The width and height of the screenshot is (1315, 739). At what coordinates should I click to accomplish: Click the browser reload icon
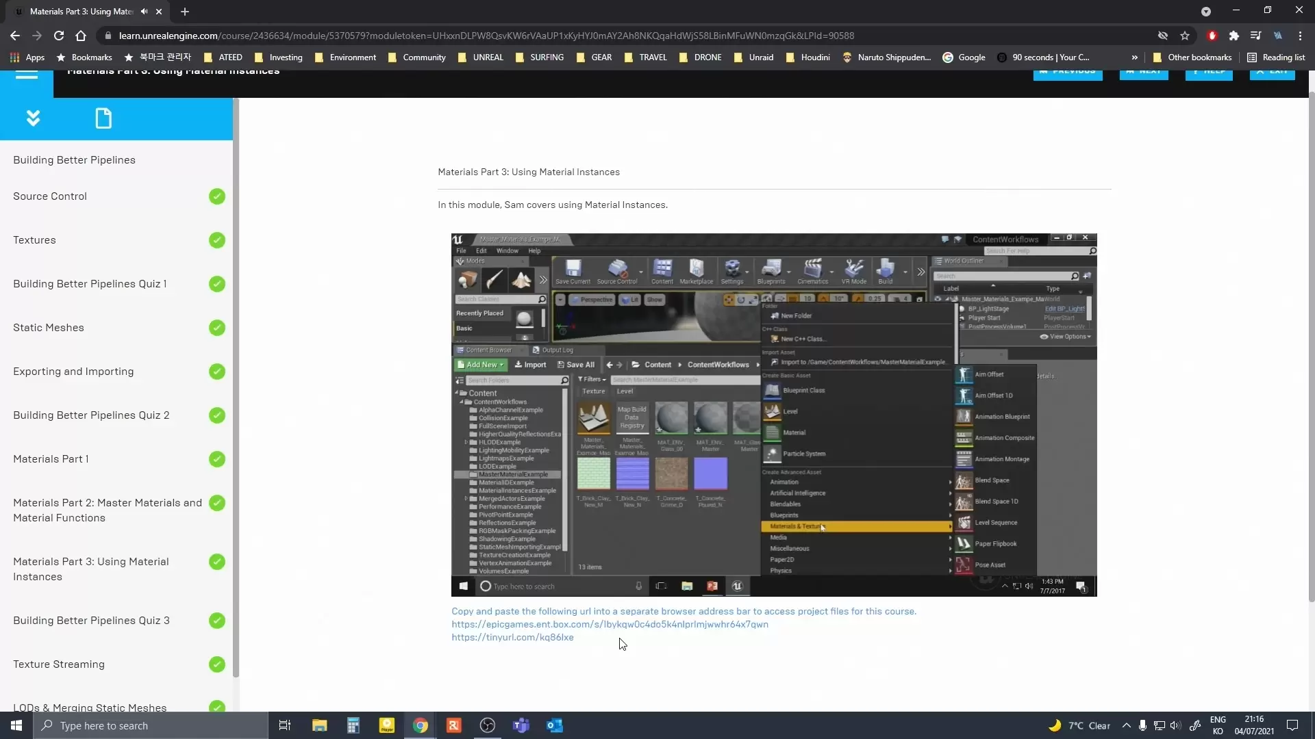click(x=59, y=36)
